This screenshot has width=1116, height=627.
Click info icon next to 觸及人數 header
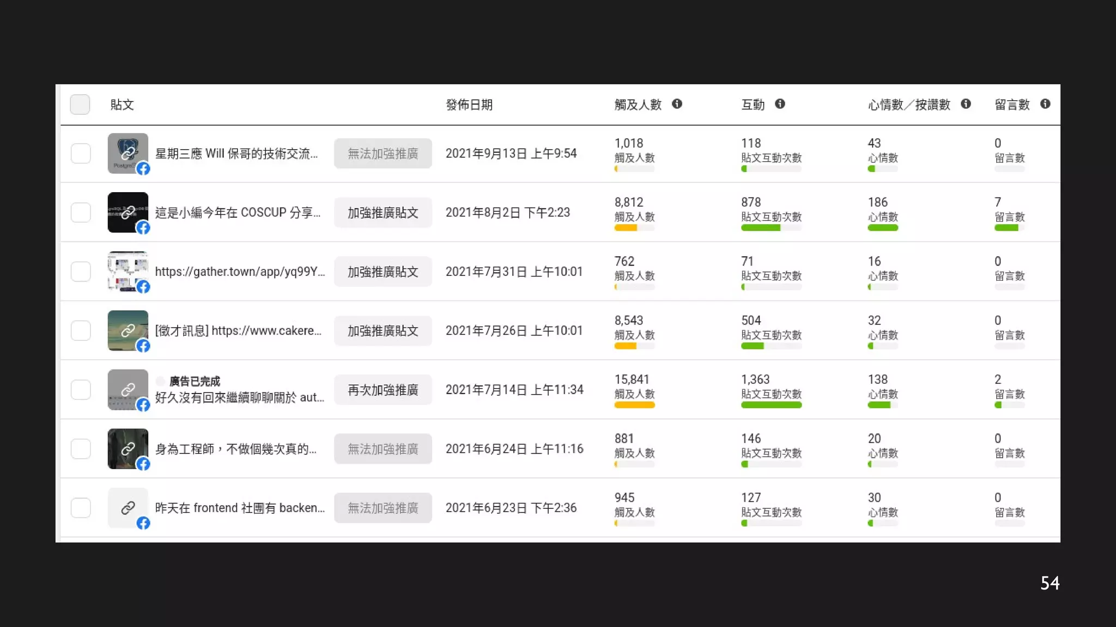tap(677, 104)
